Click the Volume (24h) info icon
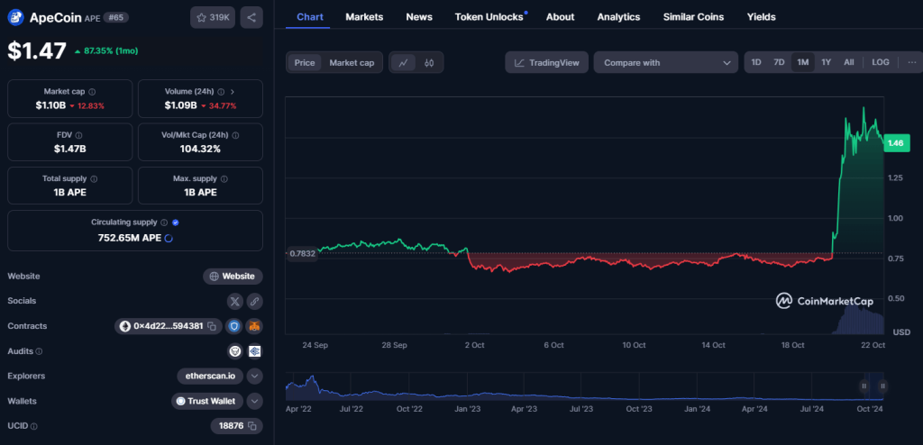 [x=221, y=92]
